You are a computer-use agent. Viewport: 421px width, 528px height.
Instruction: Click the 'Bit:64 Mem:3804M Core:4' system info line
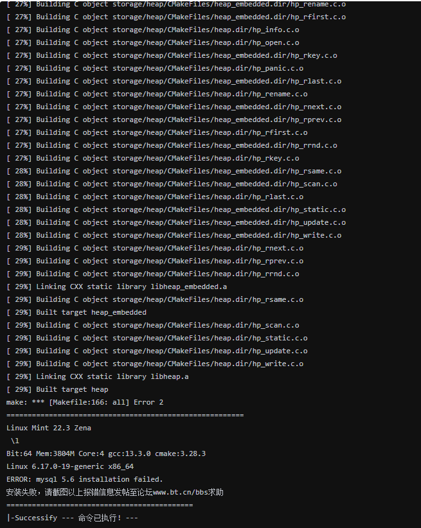coord(106,453)
